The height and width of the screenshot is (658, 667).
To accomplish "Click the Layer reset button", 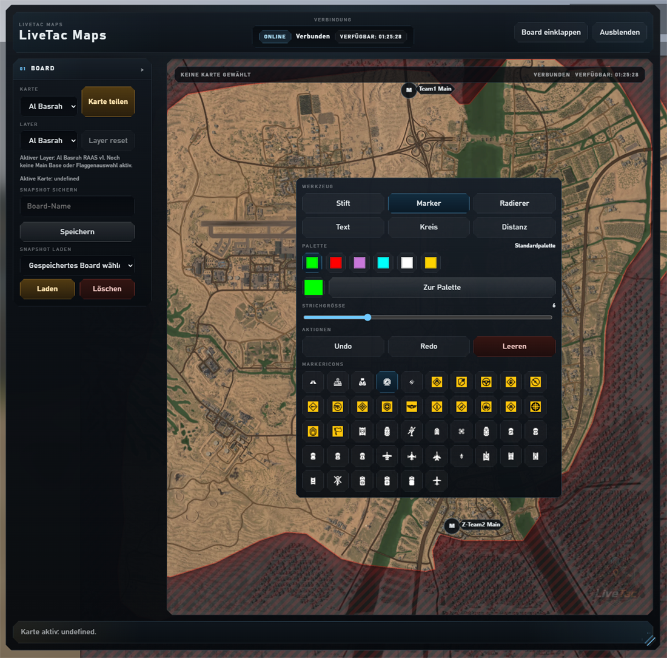I will 108,141.
